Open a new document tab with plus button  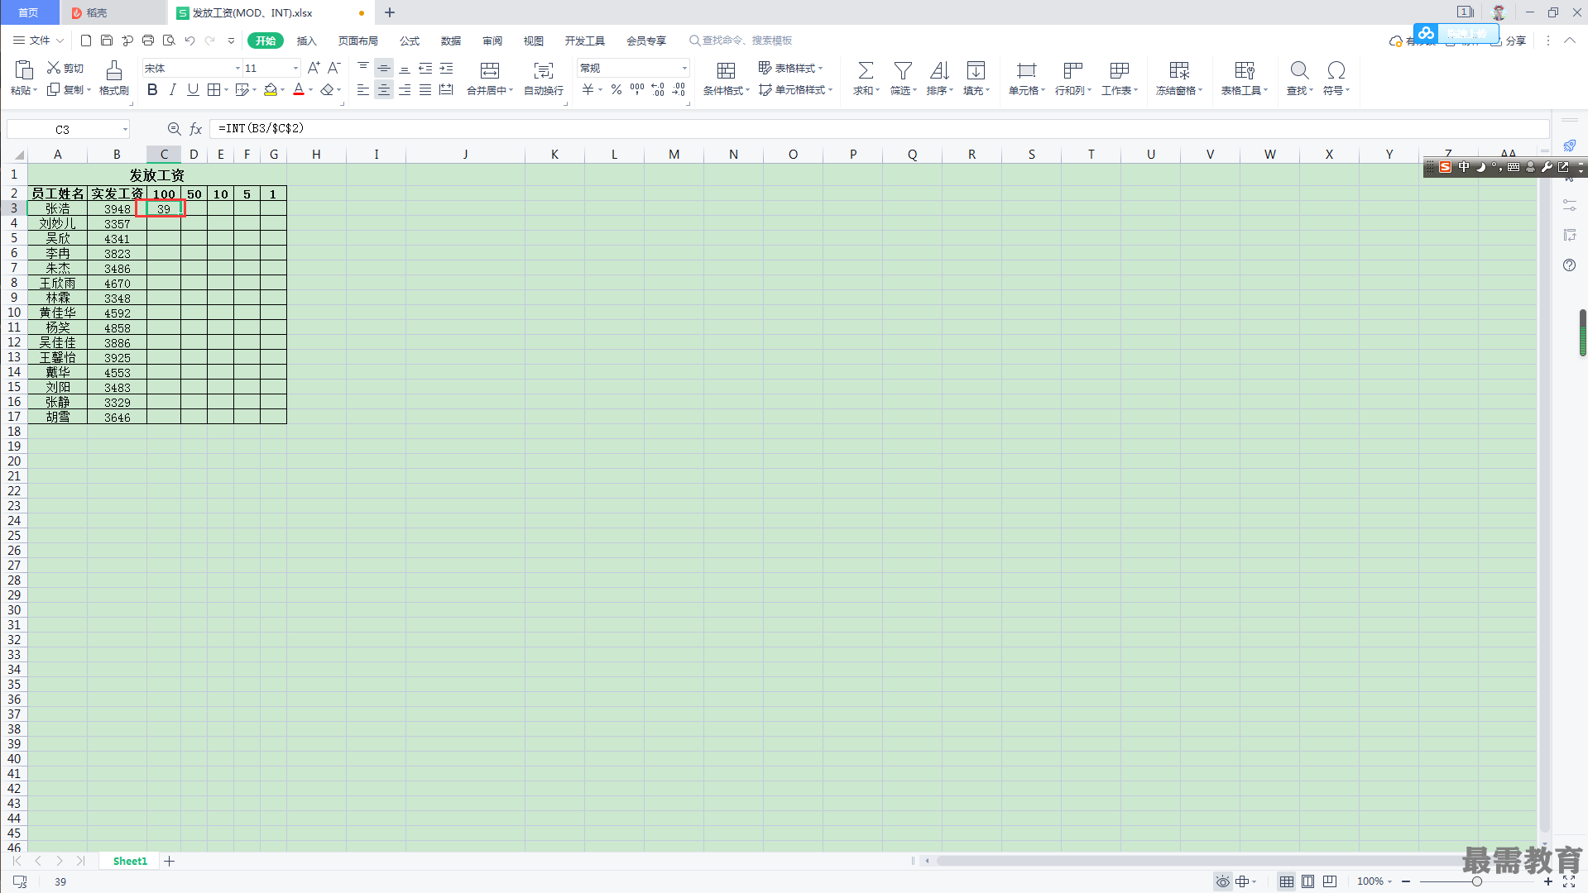tap(390, 12)
